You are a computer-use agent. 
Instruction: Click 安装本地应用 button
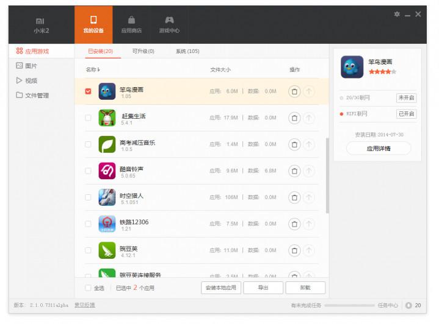point(221,288)
